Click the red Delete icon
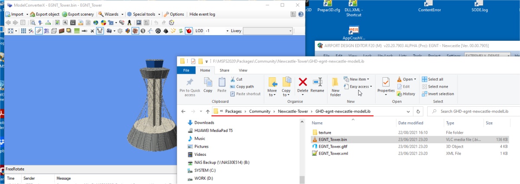The width and height of the screenshot is (520, 184). coord(303,82)
